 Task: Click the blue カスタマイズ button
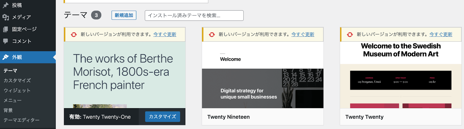pos(162,117)
